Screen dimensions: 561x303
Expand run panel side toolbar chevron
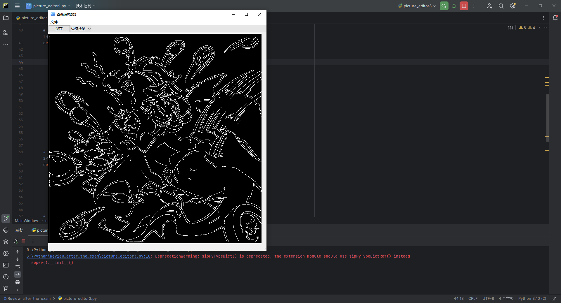[x=18, y=290]
